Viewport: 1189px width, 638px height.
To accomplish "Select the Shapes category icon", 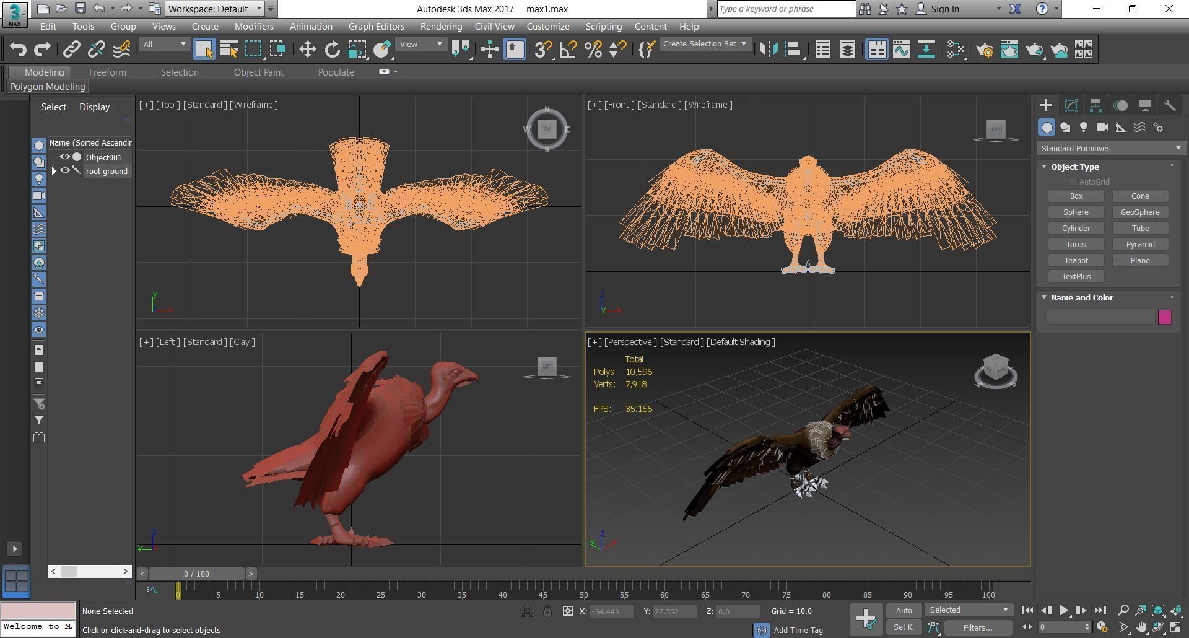I will coord(1065,127).
